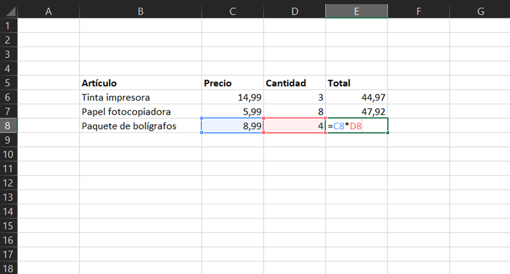The height and width of the screenshot is (274, 510).
Task: Click the Select All corner button
Action: coord(9,10)
